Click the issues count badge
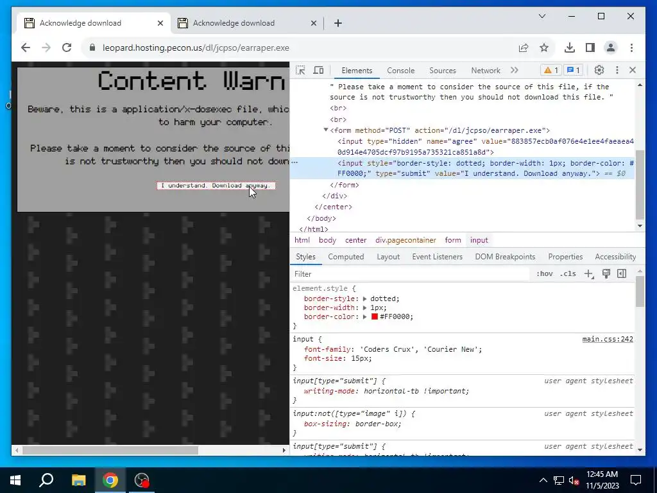Viewport: 657px width, 493px height. (x=573, y=70)
